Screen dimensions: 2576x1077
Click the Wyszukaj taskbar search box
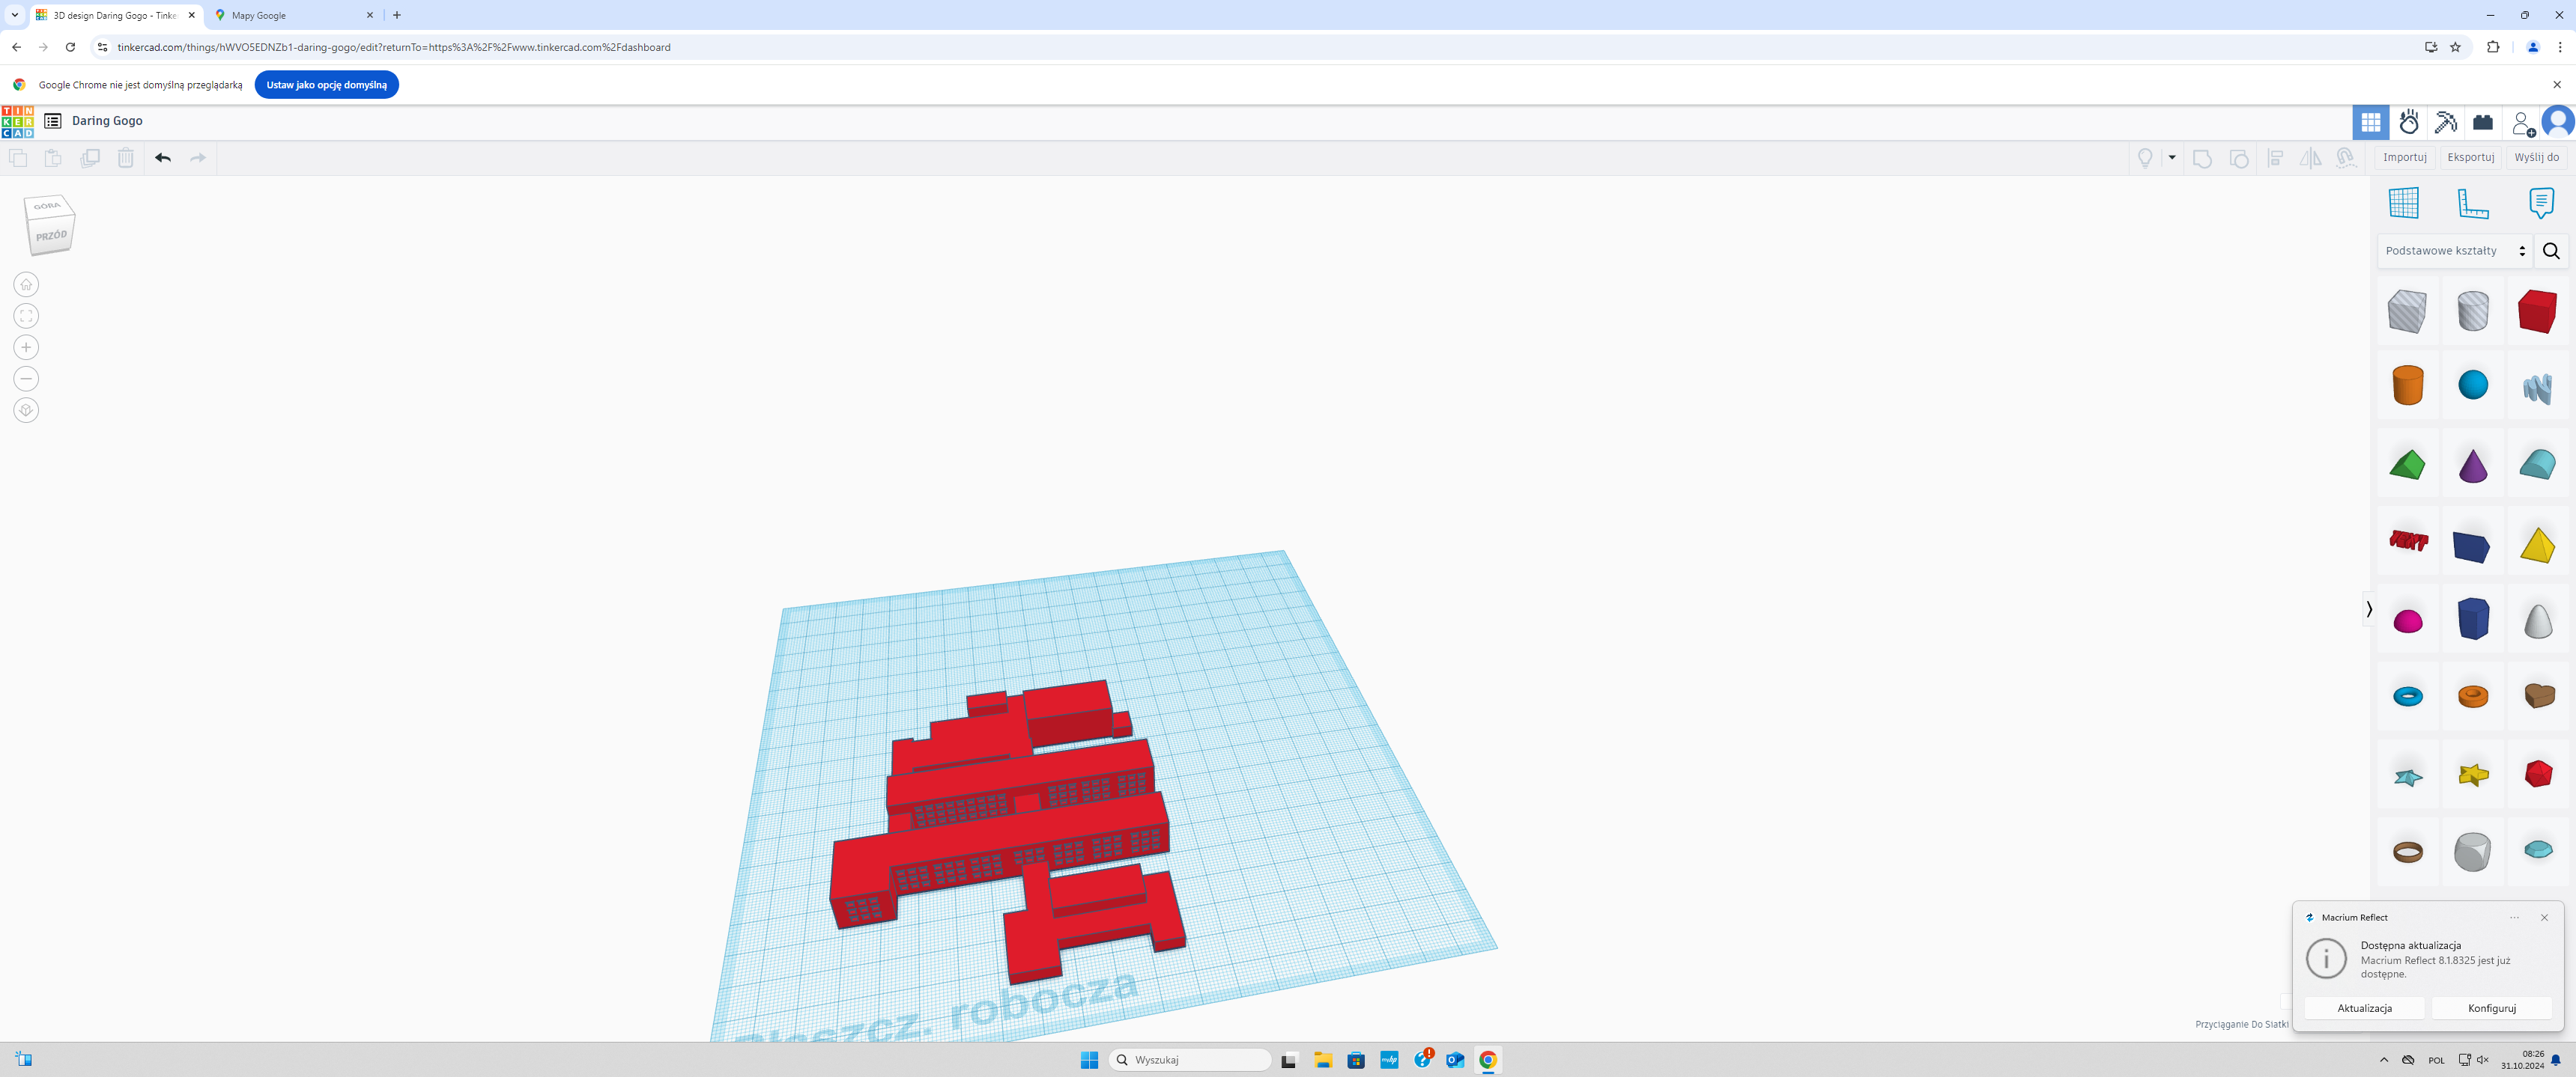(x=1190, y=1060)
